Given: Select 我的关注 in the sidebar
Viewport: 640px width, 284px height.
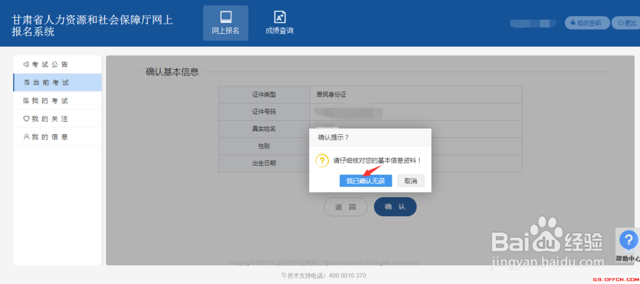Looking at the screenshot, I should pos(58,119).
